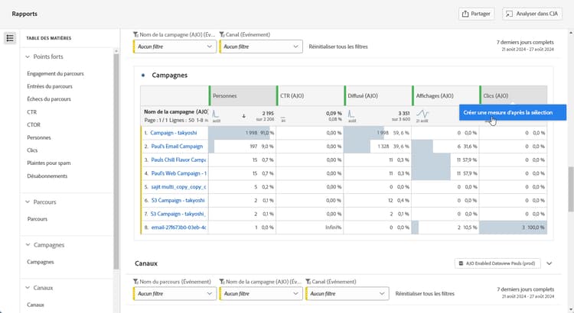Click the data view icon in AJO Enabled Dataview button
This screenshot has width=574, height=313.
click(x=460, y=263)
